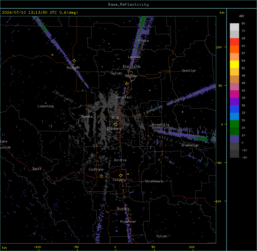257x251 pixels.
Task: Click the HighRiver label
Action: (128, 221)
